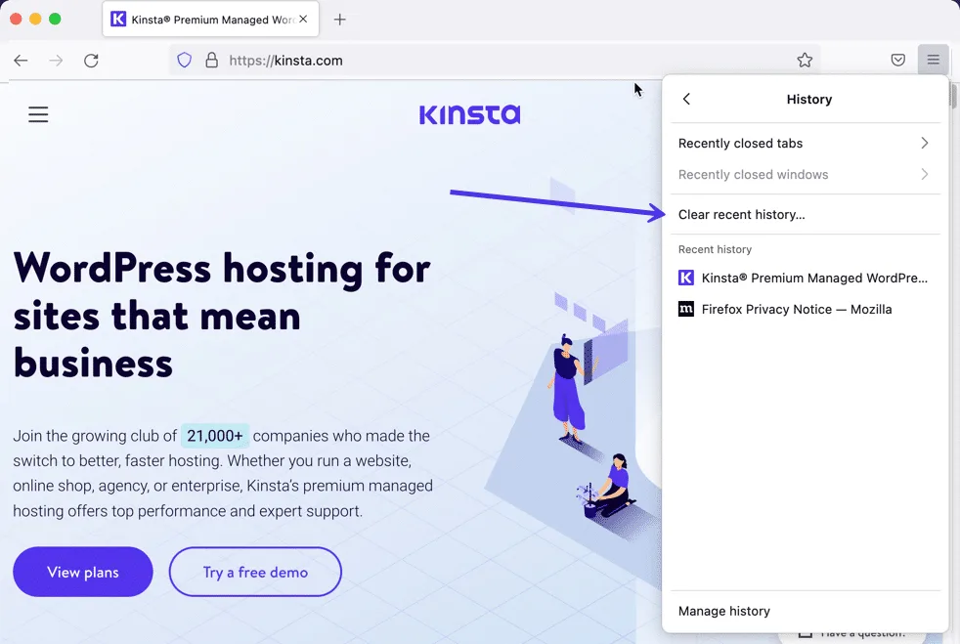Click the Kinsta logo

pos(469,114)
